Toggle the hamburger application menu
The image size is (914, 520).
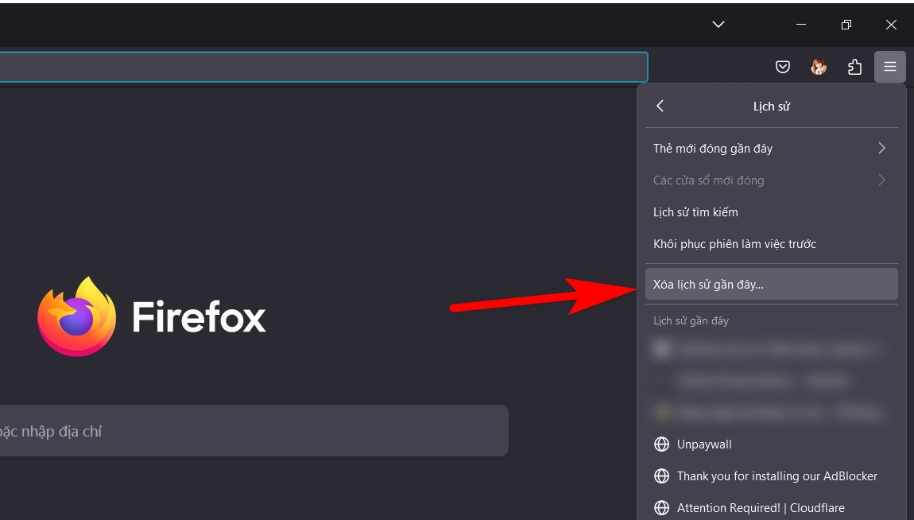tap(889, 67)
